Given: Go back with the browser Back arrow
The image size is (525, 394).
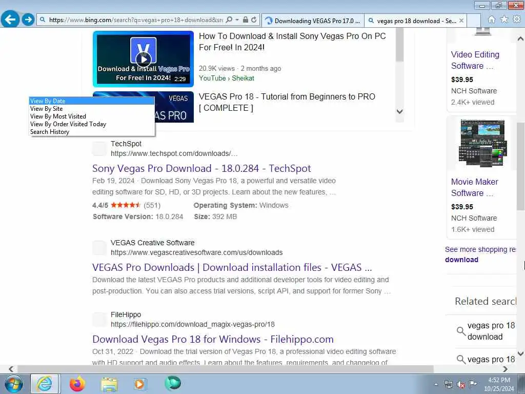Looking at the screenshot, I should click(10, 19).
